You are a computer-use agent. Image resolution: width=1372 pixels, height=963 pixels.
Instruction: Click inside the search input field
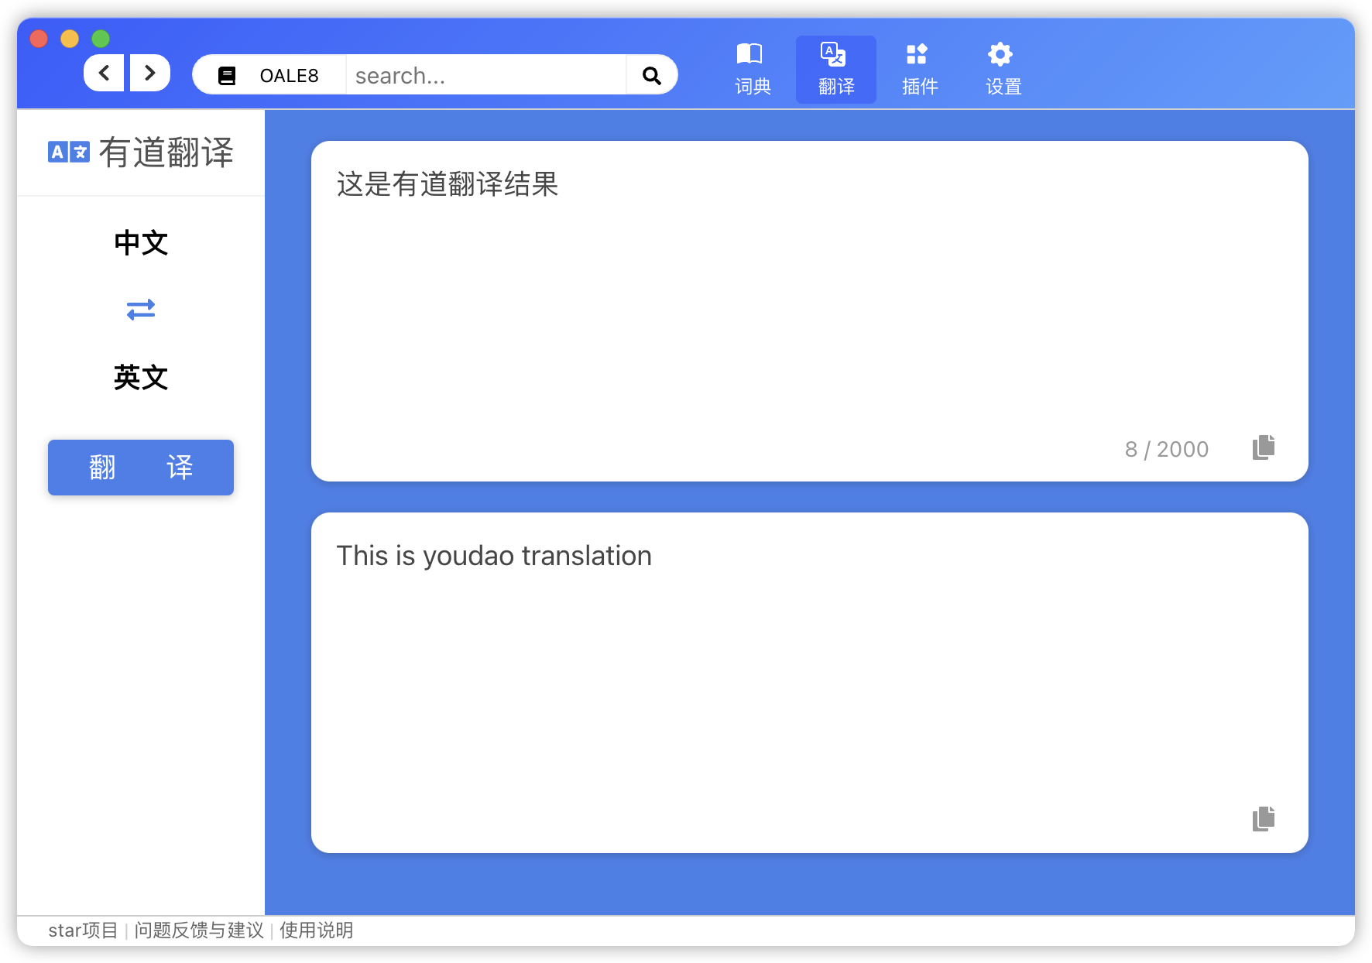[480, 74]
